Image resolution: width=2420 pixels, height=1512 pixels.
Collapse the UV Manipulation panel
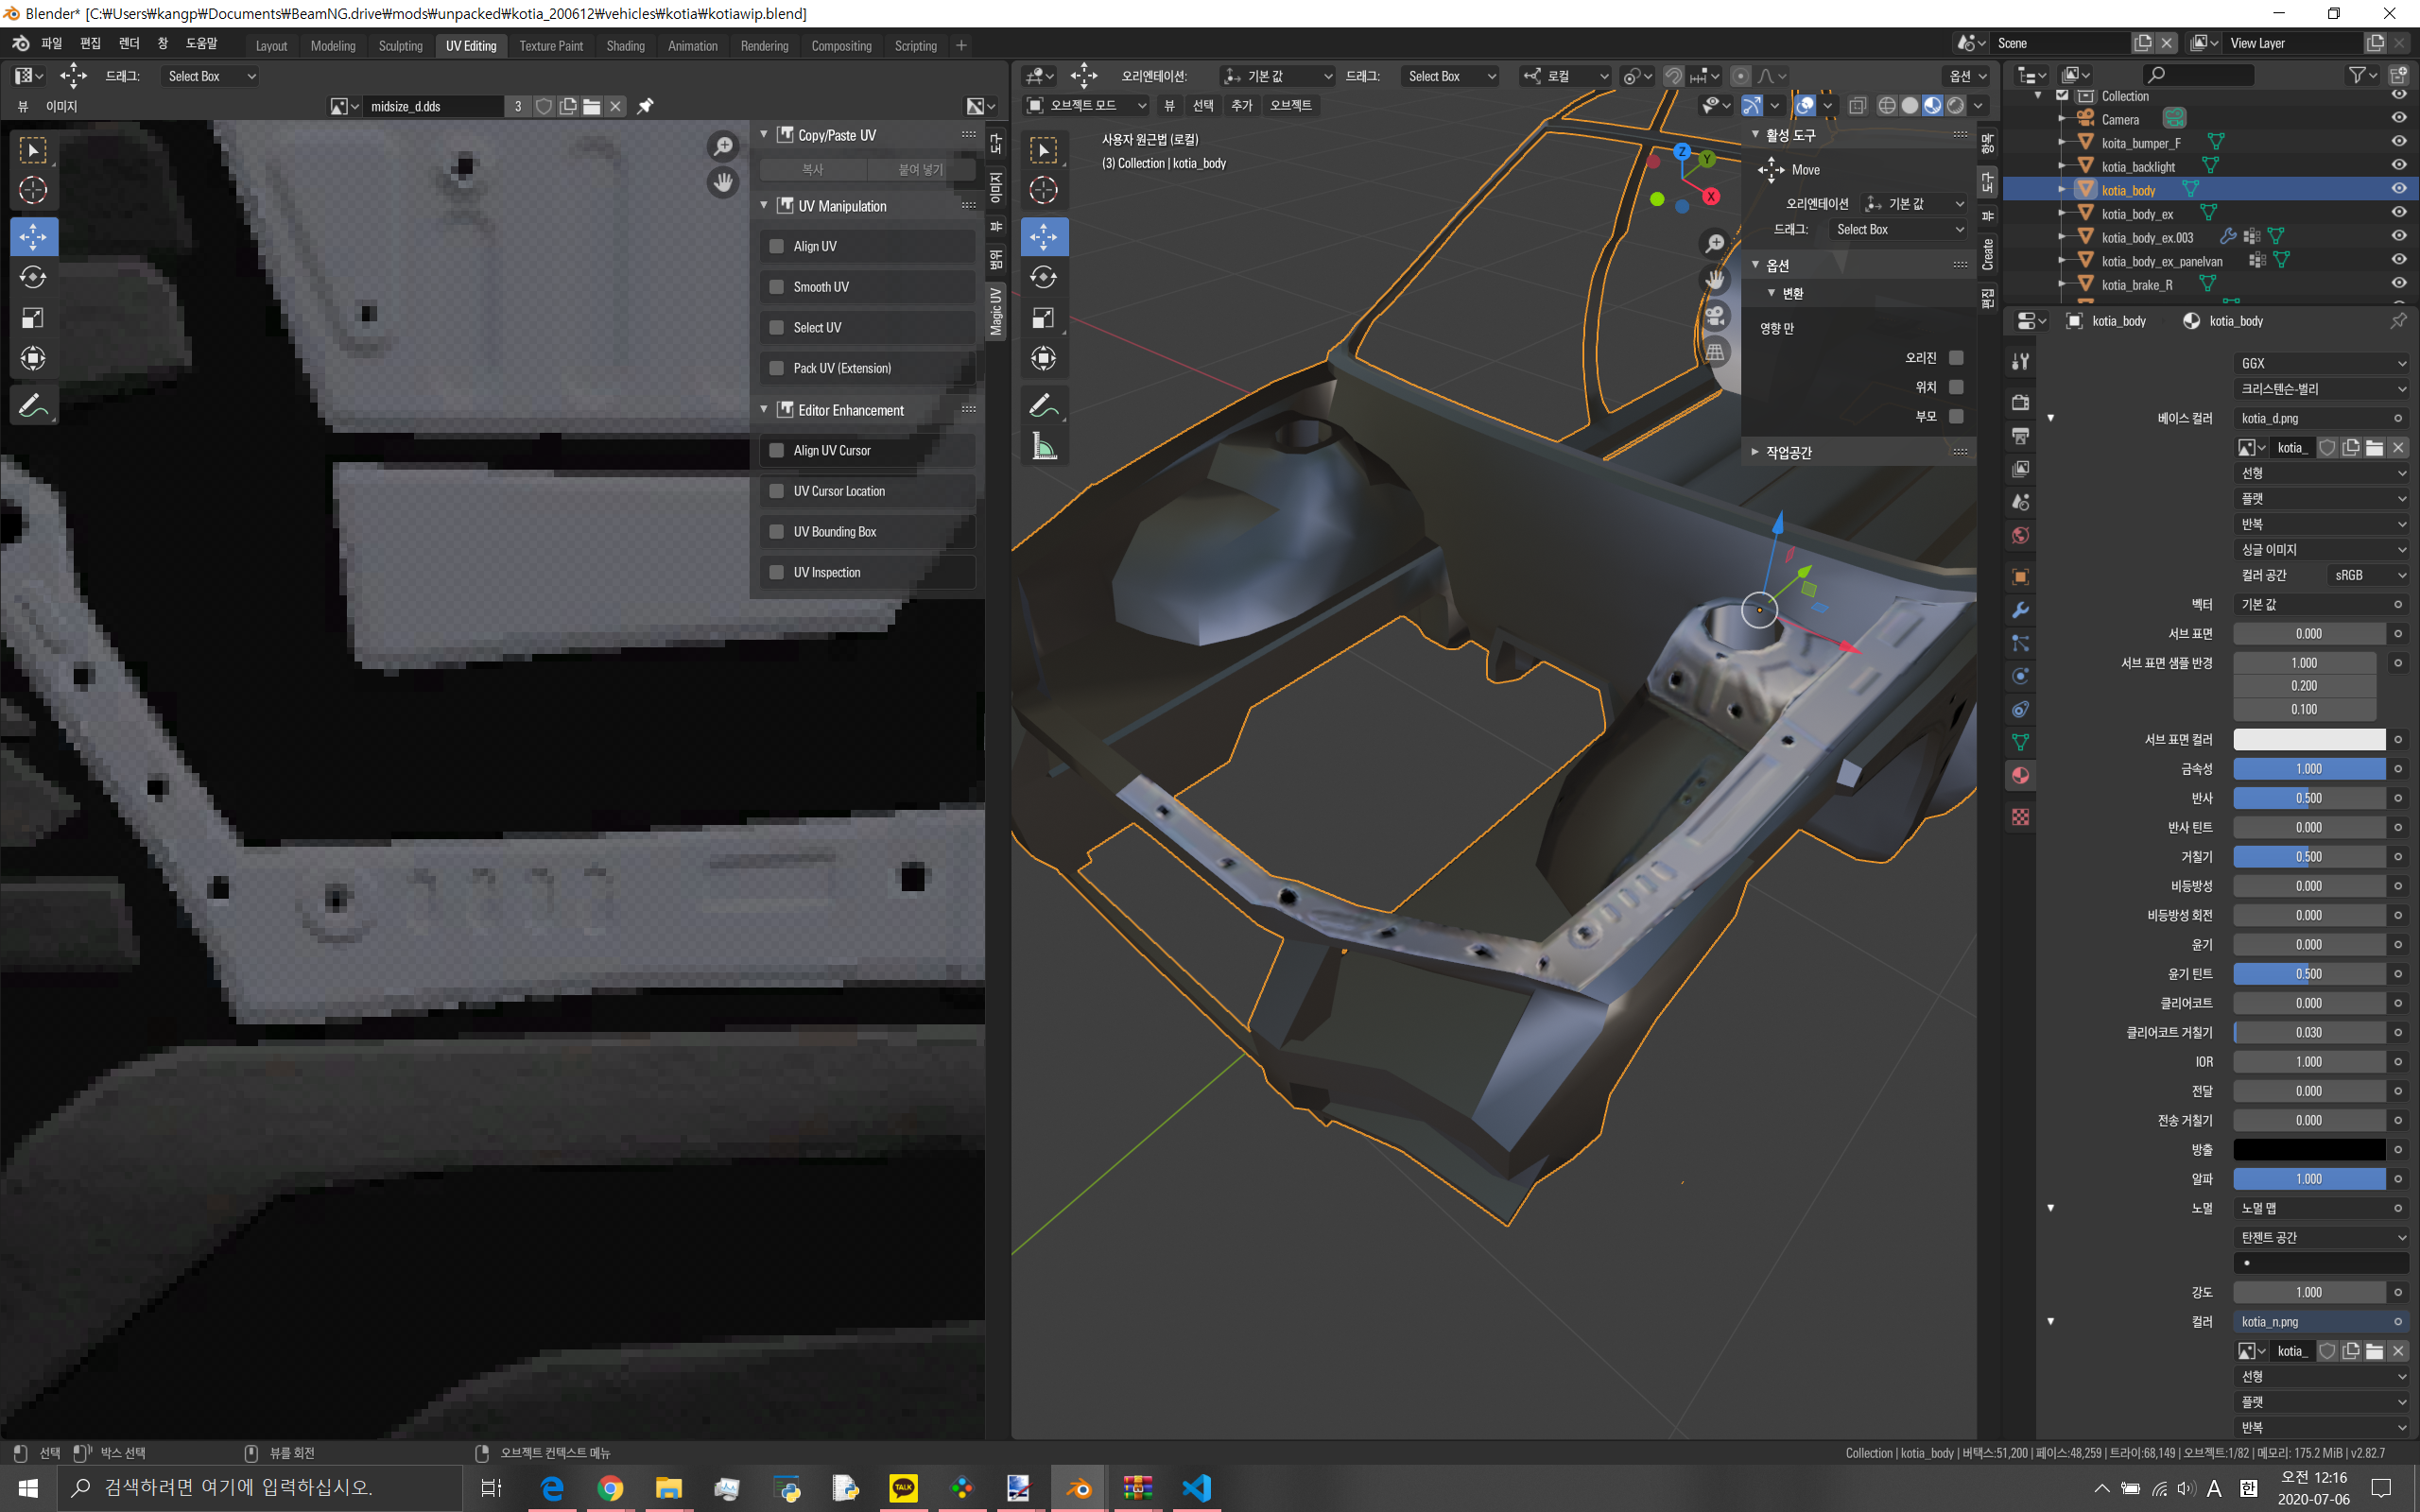[x=764, y=206]
